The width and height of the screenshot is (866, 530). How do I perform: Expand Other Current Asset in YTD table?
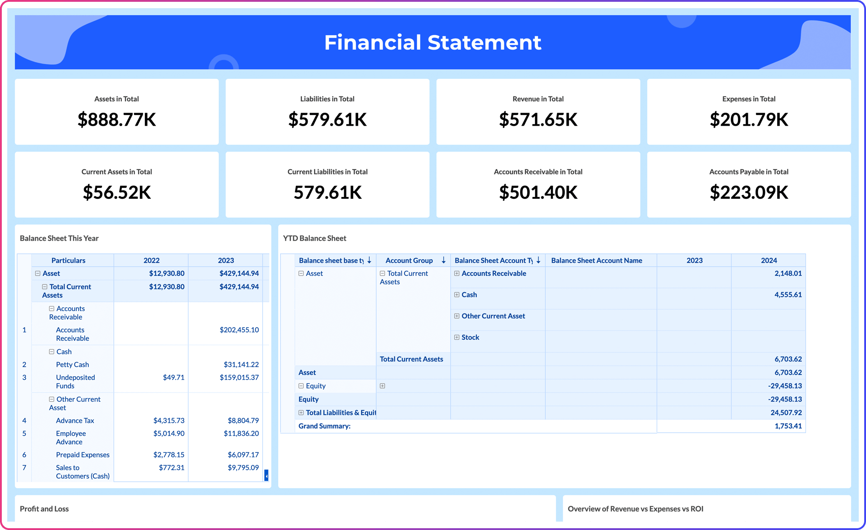[456, 316]
